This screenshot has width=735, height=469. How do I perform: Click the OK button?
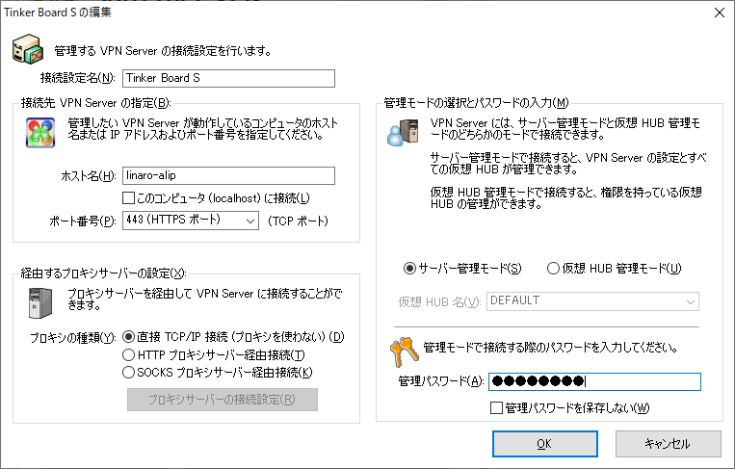click(x=544, y=444)
